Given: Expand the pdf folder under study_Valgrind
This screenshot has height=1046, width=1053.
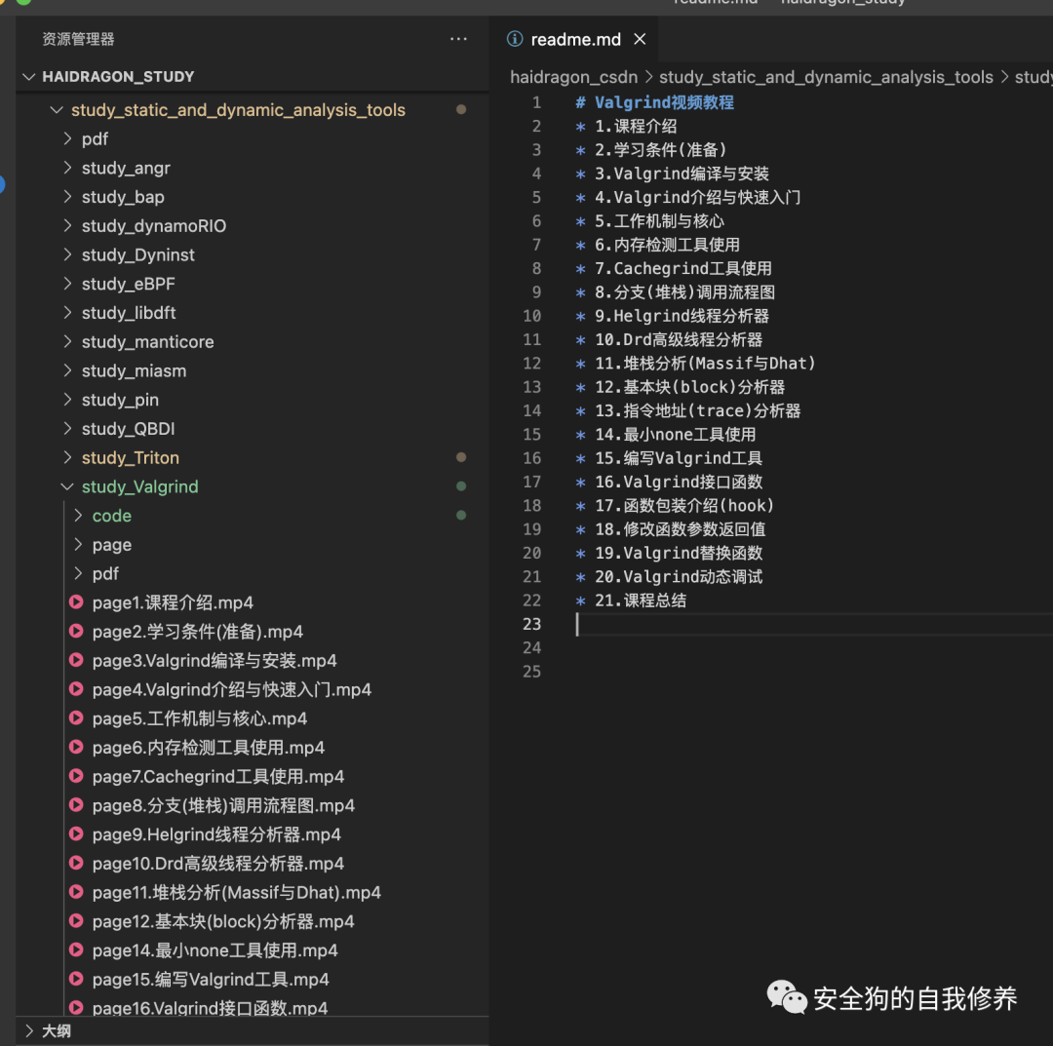Looking at the screenshot, I should click(x=78, y=572).
